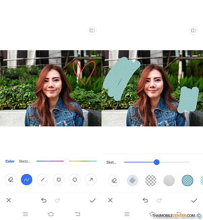This screenshot has width=203, height=220.
Task: Select the checkerboard mosaic pattern brush
Action: (x=151, y=180)
